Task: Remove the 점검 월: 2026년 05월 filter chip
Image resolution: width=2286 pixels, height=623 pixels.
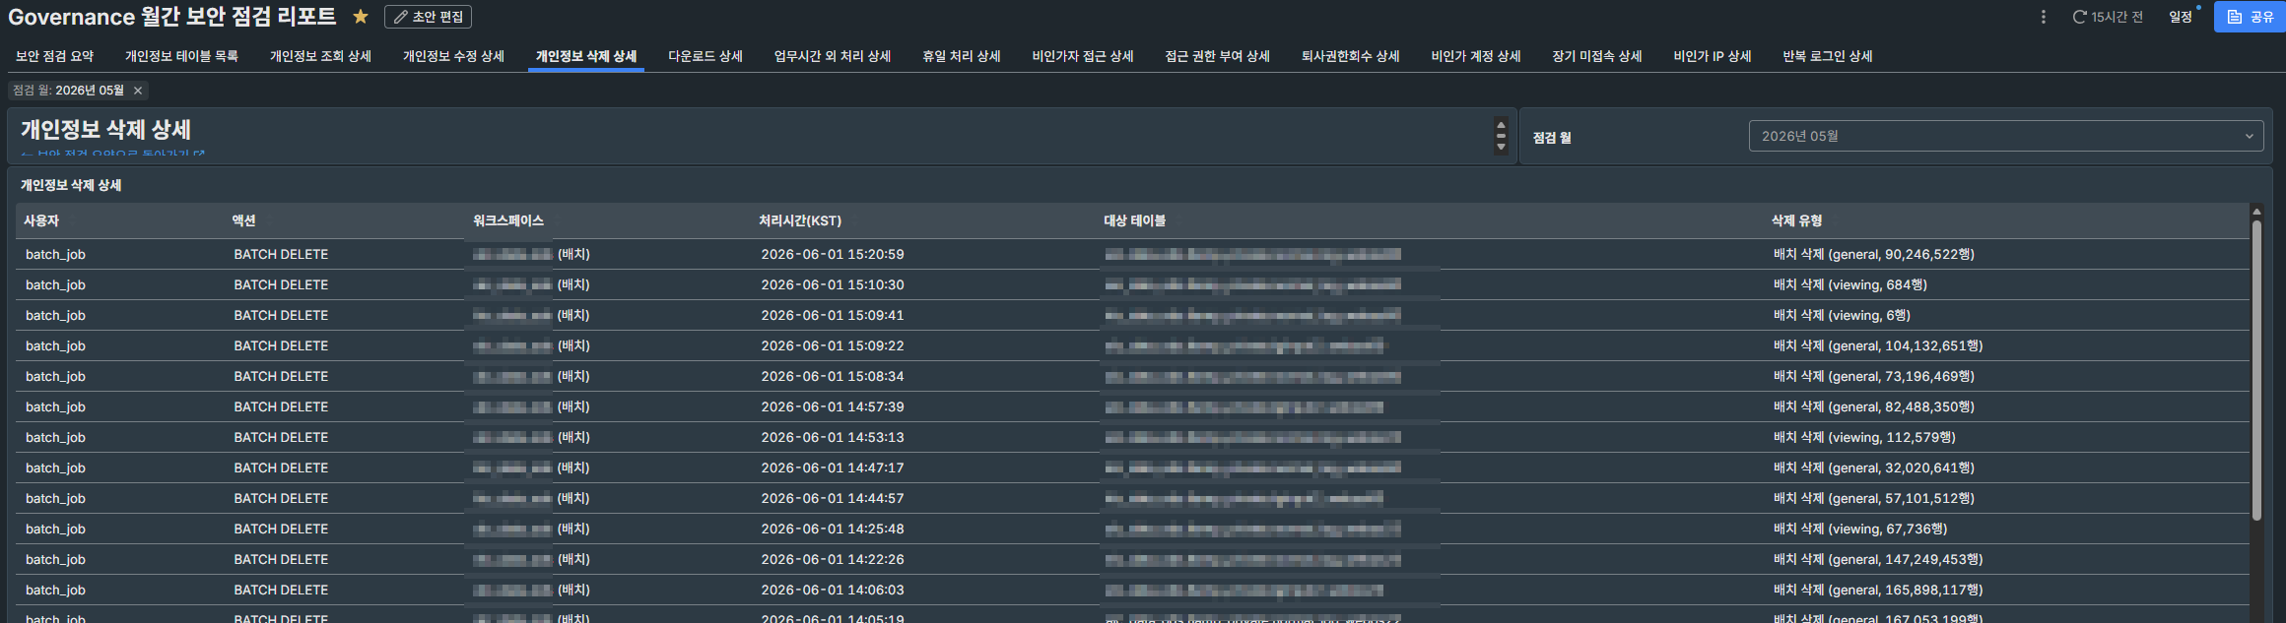Action: click(x=138, y=91)
